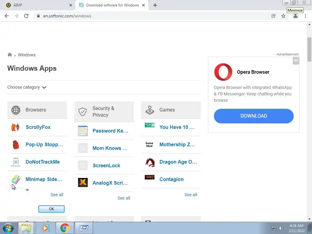Close the AIMP tab
The image size is (312, 234).
[x=71, y=5]
